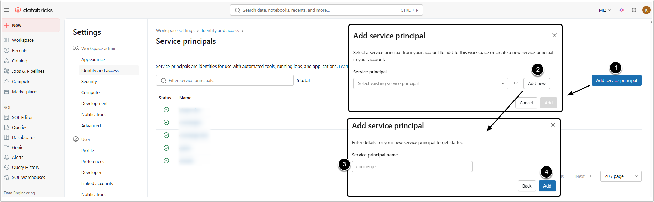Screen dimensions: 654x202
Task: Expand the MI2 workspace switcher
Action: pos(604,10)
